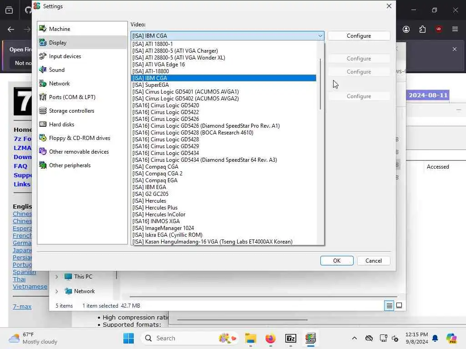Open Ports (COM & LPT) settings
This screenshot has width=466, height=349.
pyautogui.click(x=82, y=97)
